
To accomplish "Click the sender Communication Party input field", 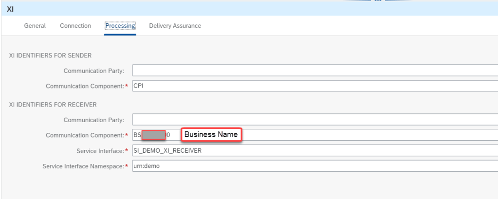I will point(314,71).
